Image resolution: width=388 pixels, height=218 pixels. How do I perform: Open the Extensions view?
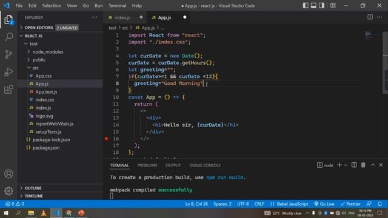[x=8, y=89]
